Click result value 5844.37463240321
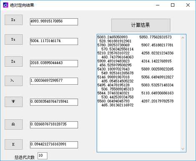 tap(113, 93)
